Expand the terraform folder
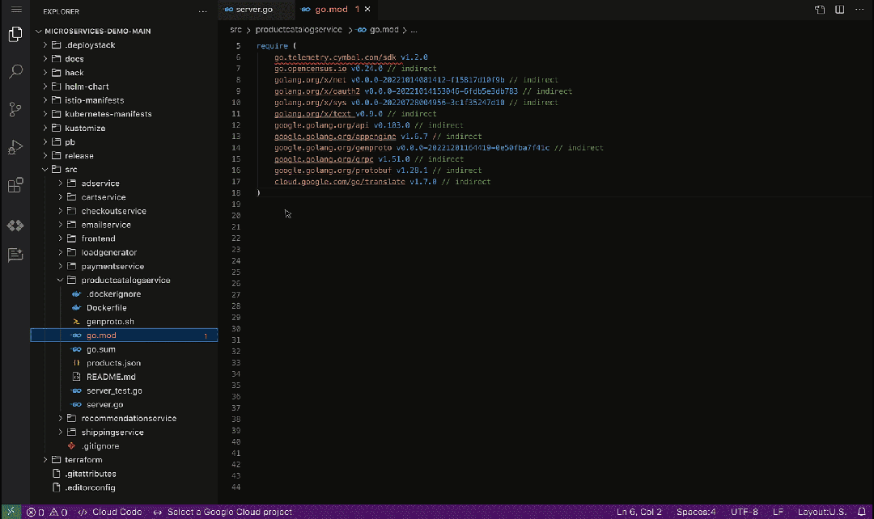 (83, 460)
